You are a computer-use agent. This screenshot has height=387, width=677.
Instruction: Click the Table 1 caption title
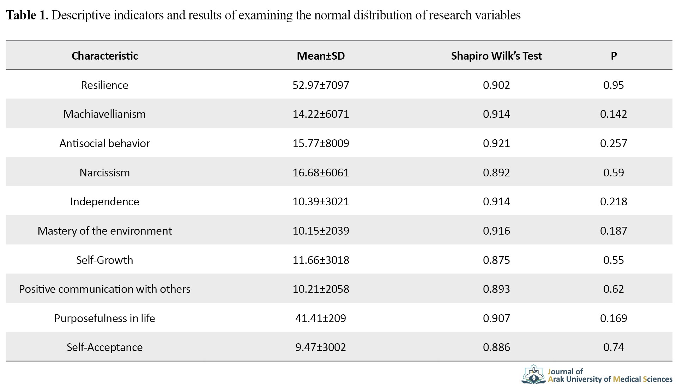[x=263, y=15]
